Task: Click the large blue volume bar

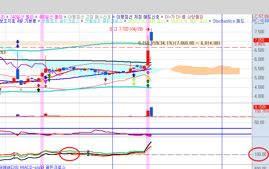Action: [151, 112]
